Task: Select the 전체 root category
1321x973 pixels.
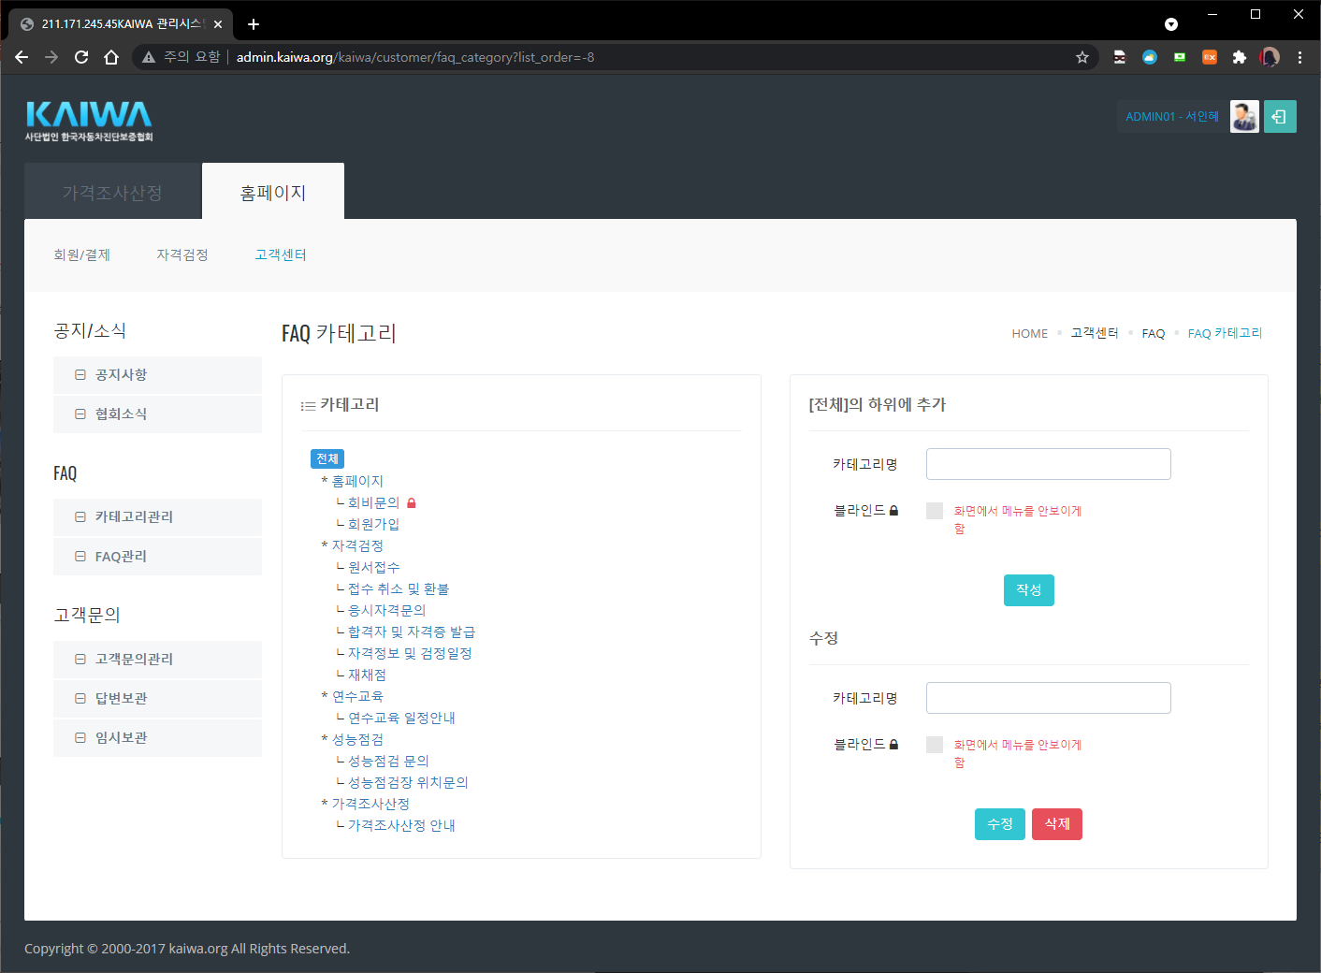Action: pos(327,458)
